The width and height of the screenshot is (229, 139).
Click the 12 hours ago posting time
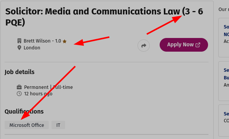point(38,94)
